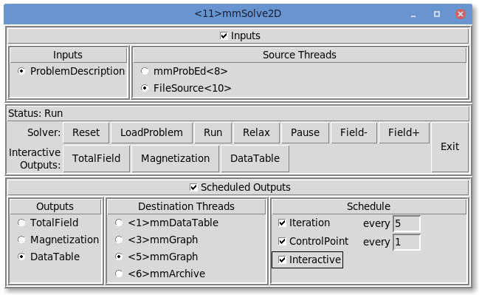Step field up with Field+ button
Viewport: 479px width, 295px height.
pos(404,133)
